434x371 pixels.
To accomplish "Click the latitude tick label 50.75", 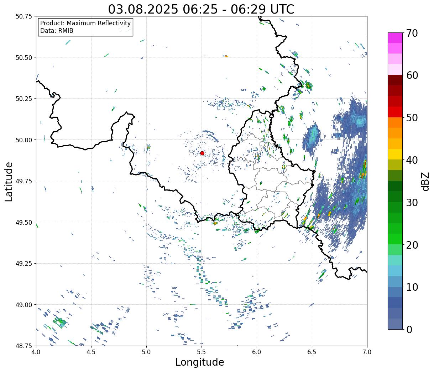I will point(24,16).
